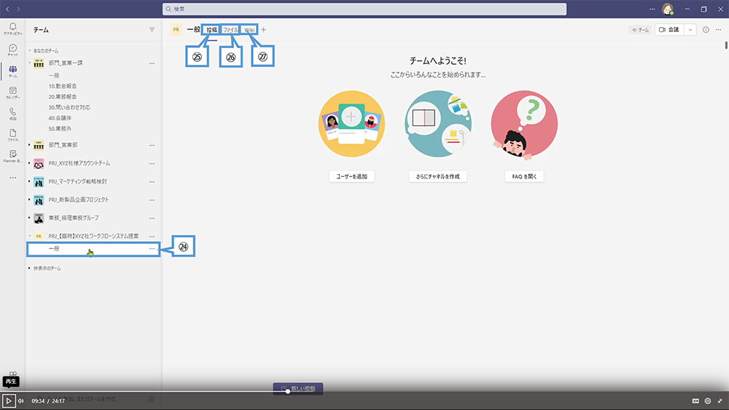Open the 30.問い合わせ対応 channel

pos(69,107)
